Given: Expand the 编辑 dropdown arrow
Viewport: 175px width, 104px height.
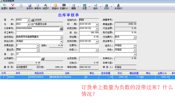Looking at the screenshot, I should click(x=78, y=7).
